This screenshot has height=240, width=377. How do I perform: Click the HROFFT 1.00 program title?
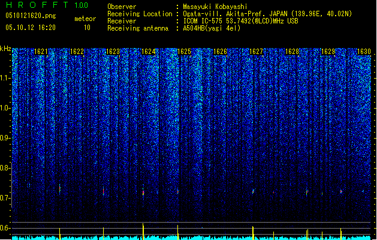47,5
